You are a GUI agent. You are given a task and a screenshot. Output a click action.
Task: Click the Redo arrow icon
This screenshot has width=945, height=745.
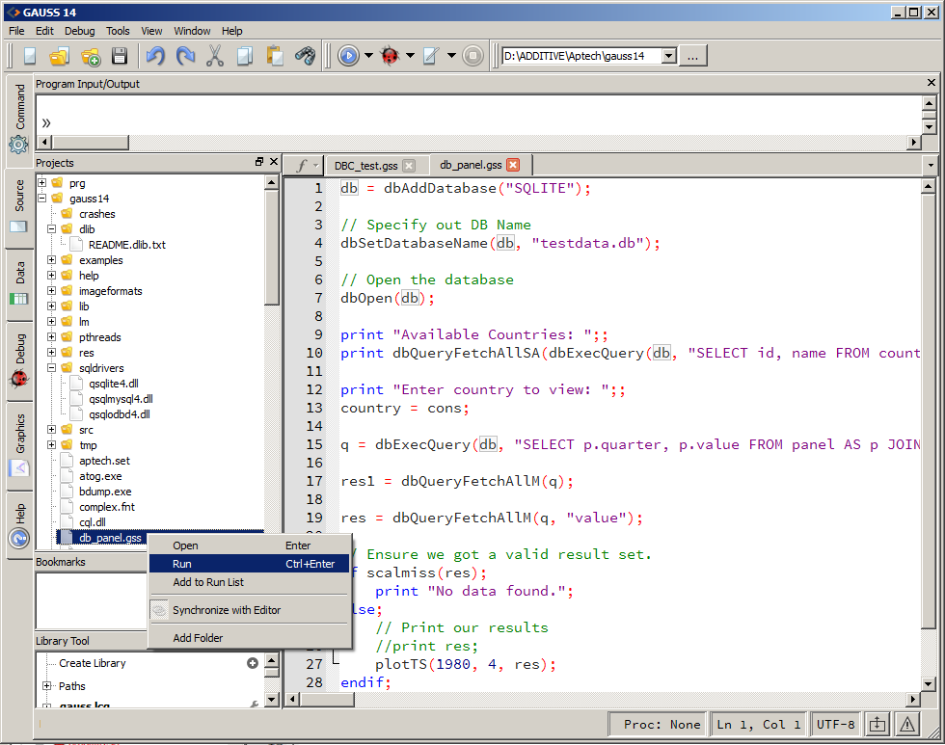185,56
